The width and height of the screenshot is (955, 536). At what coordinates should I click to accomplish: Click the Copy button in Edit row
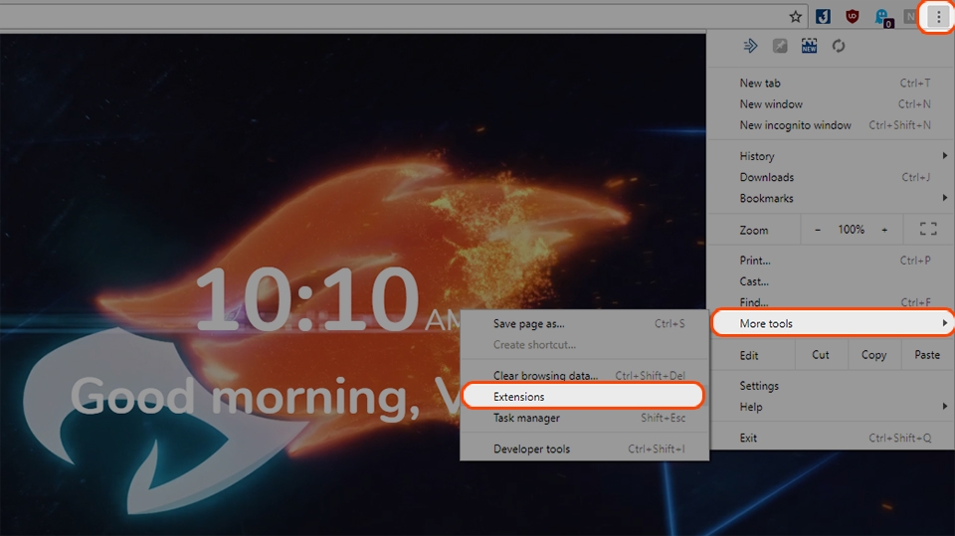(874, 354)
